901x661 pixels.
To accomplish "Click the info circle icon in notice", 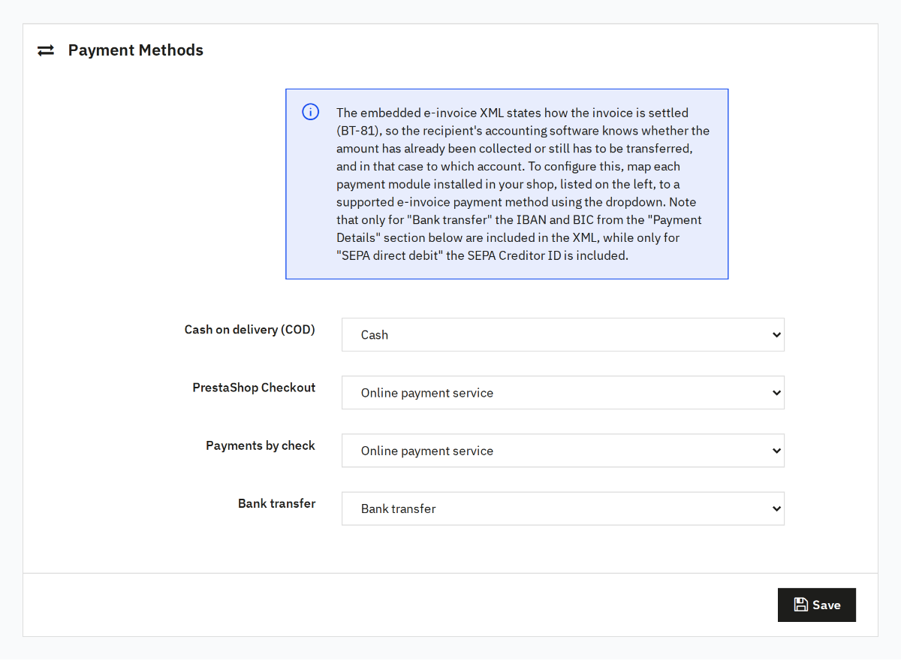I will tap(310, 113).
